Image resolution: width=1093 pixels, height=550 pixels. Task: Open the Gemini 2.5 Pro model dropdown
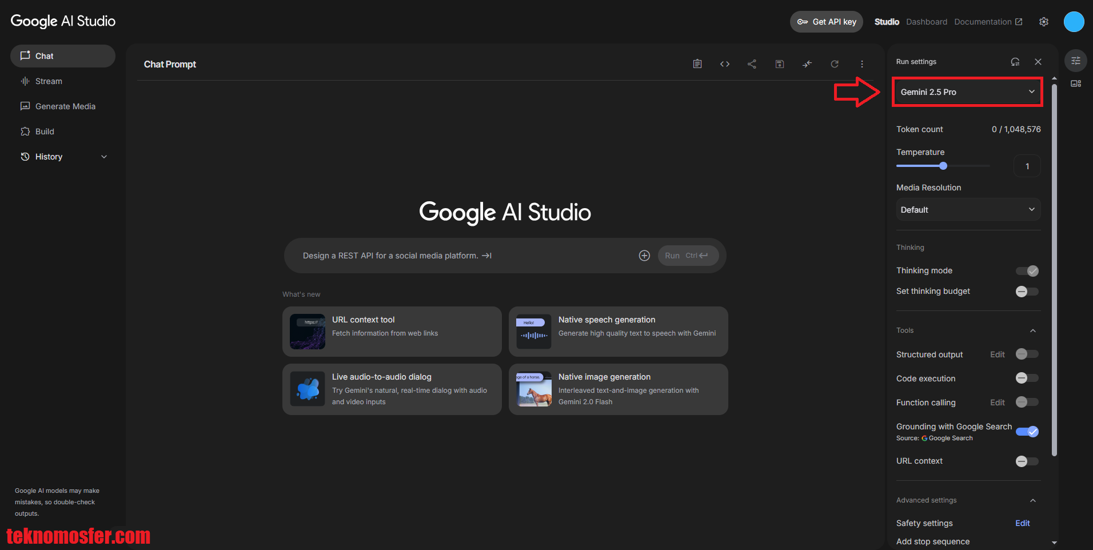click(x=968, y=92)
